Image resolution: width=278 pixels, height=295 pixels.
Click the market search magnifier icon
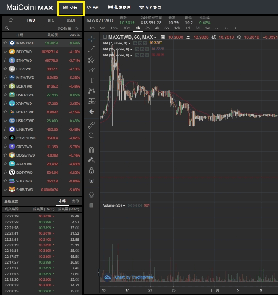pyautogui.click(x=7, y=28)
